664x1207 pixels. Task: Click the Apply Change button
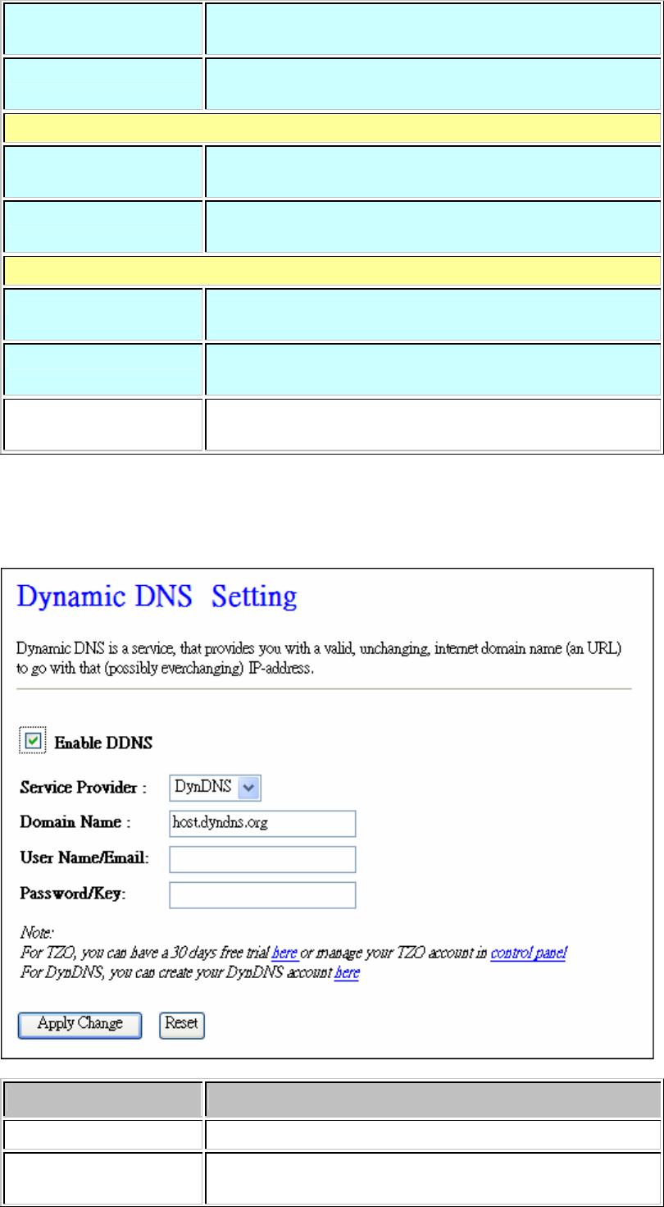80,1024
